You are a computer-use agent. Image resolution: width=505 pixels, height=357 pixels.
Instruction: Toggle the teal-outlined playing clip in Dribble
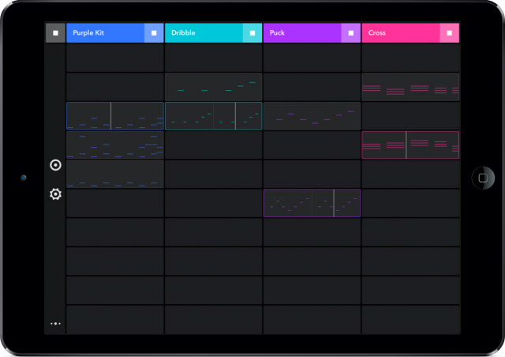coord(213,116)
